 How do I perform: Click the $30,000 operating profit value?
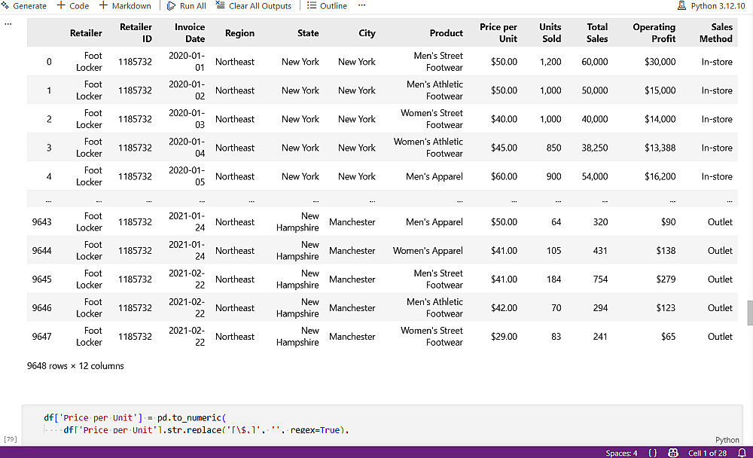tap(660, 62)
